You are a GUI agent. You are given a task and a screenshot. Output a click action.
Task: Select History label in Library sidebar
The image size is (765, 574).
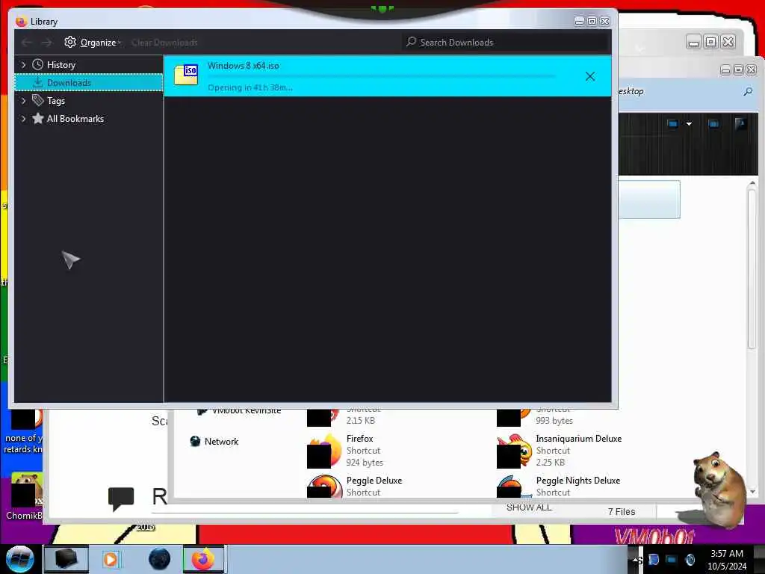pyautogui.click(x=61, y=65)
